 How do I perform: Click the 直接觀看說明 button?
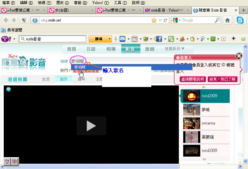click(193, 79)
